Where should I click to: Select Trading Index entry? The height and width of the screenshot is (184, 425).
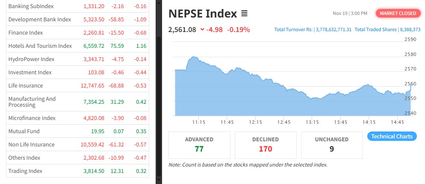[25, 171]
